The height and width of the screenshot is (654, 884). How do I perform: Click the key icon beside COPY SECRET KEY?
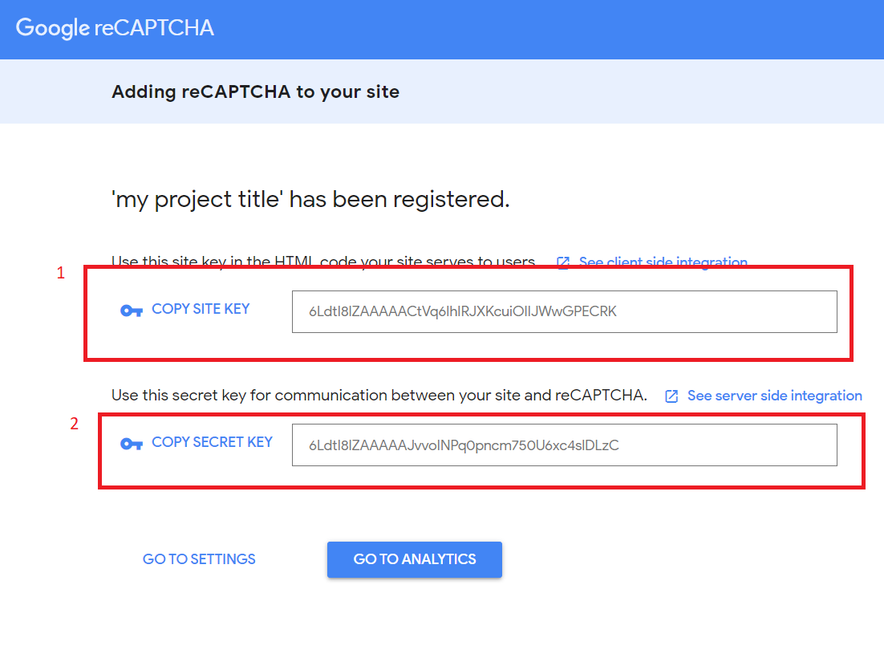click(132, 442)
